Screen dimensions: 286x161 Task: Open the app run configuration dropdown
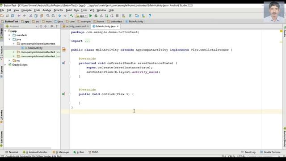(x=81, y=16)
